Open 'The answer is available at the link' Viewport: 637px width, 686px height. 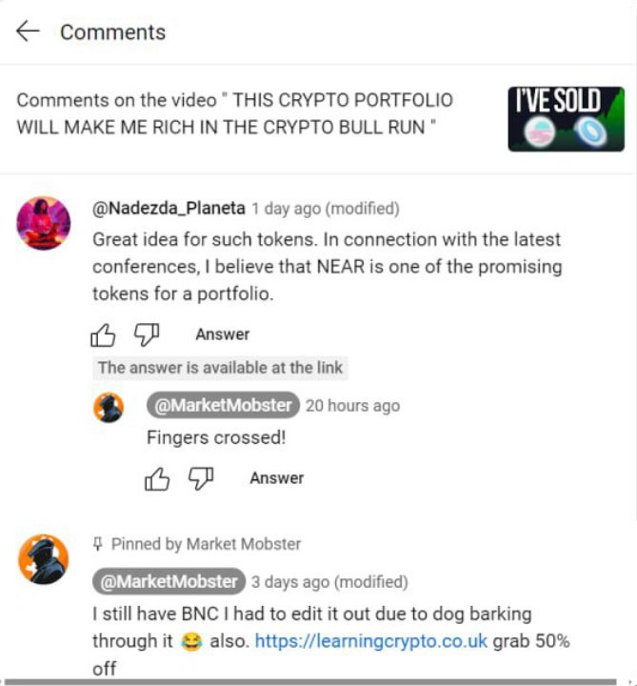click(x=220, y=368)
